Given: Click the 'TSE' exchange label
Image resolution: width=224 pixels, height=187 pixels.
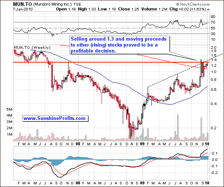Looking at the screenshot, I should point(78,4).
